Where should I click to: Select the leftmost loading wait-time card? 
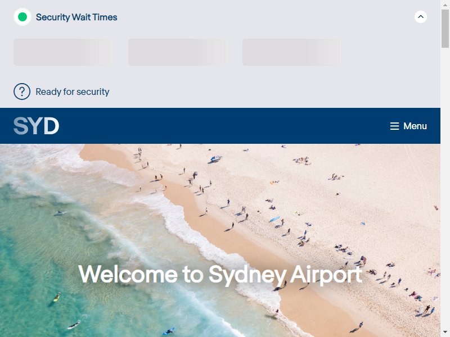point(63,52)
